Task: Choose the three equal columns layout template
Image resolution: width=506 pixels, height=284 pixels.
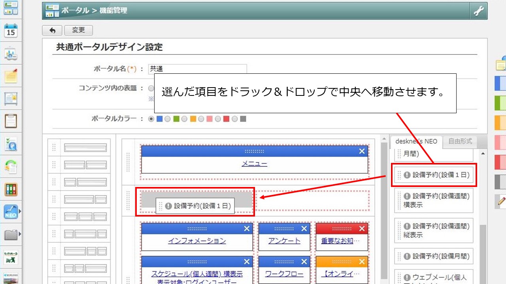Action: click(85, 217)
